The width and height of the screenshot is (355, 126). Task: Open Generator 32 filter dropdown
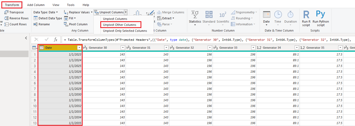pos(210,48)
